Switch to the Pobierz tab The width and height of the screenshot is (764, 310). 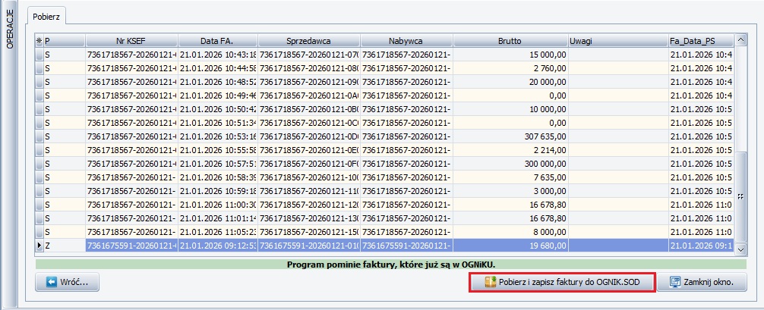point(47,15)
